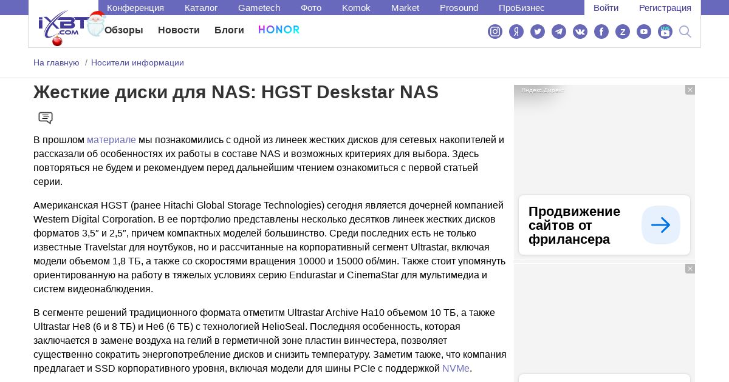
Task: Open Фото section
Action: click(311, 8)
